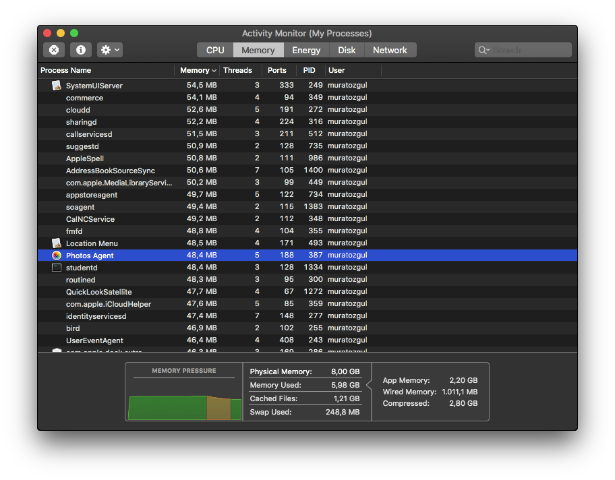Open the gear action menu
Viewport: 615px width, 480px height.
(109, 50)
